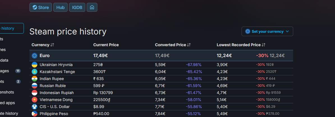Select the Current Price column header

[106, 45]
